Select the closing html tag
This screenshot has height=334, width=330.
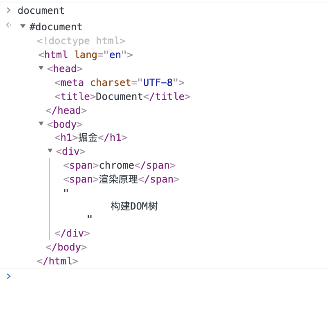point(57,261)
